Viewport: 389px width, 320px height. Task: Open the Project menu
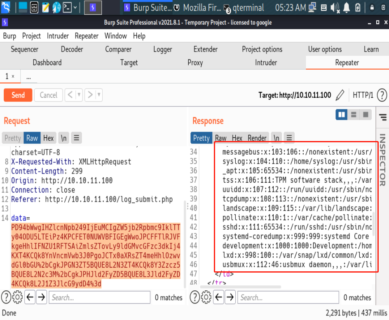(31, 36)
